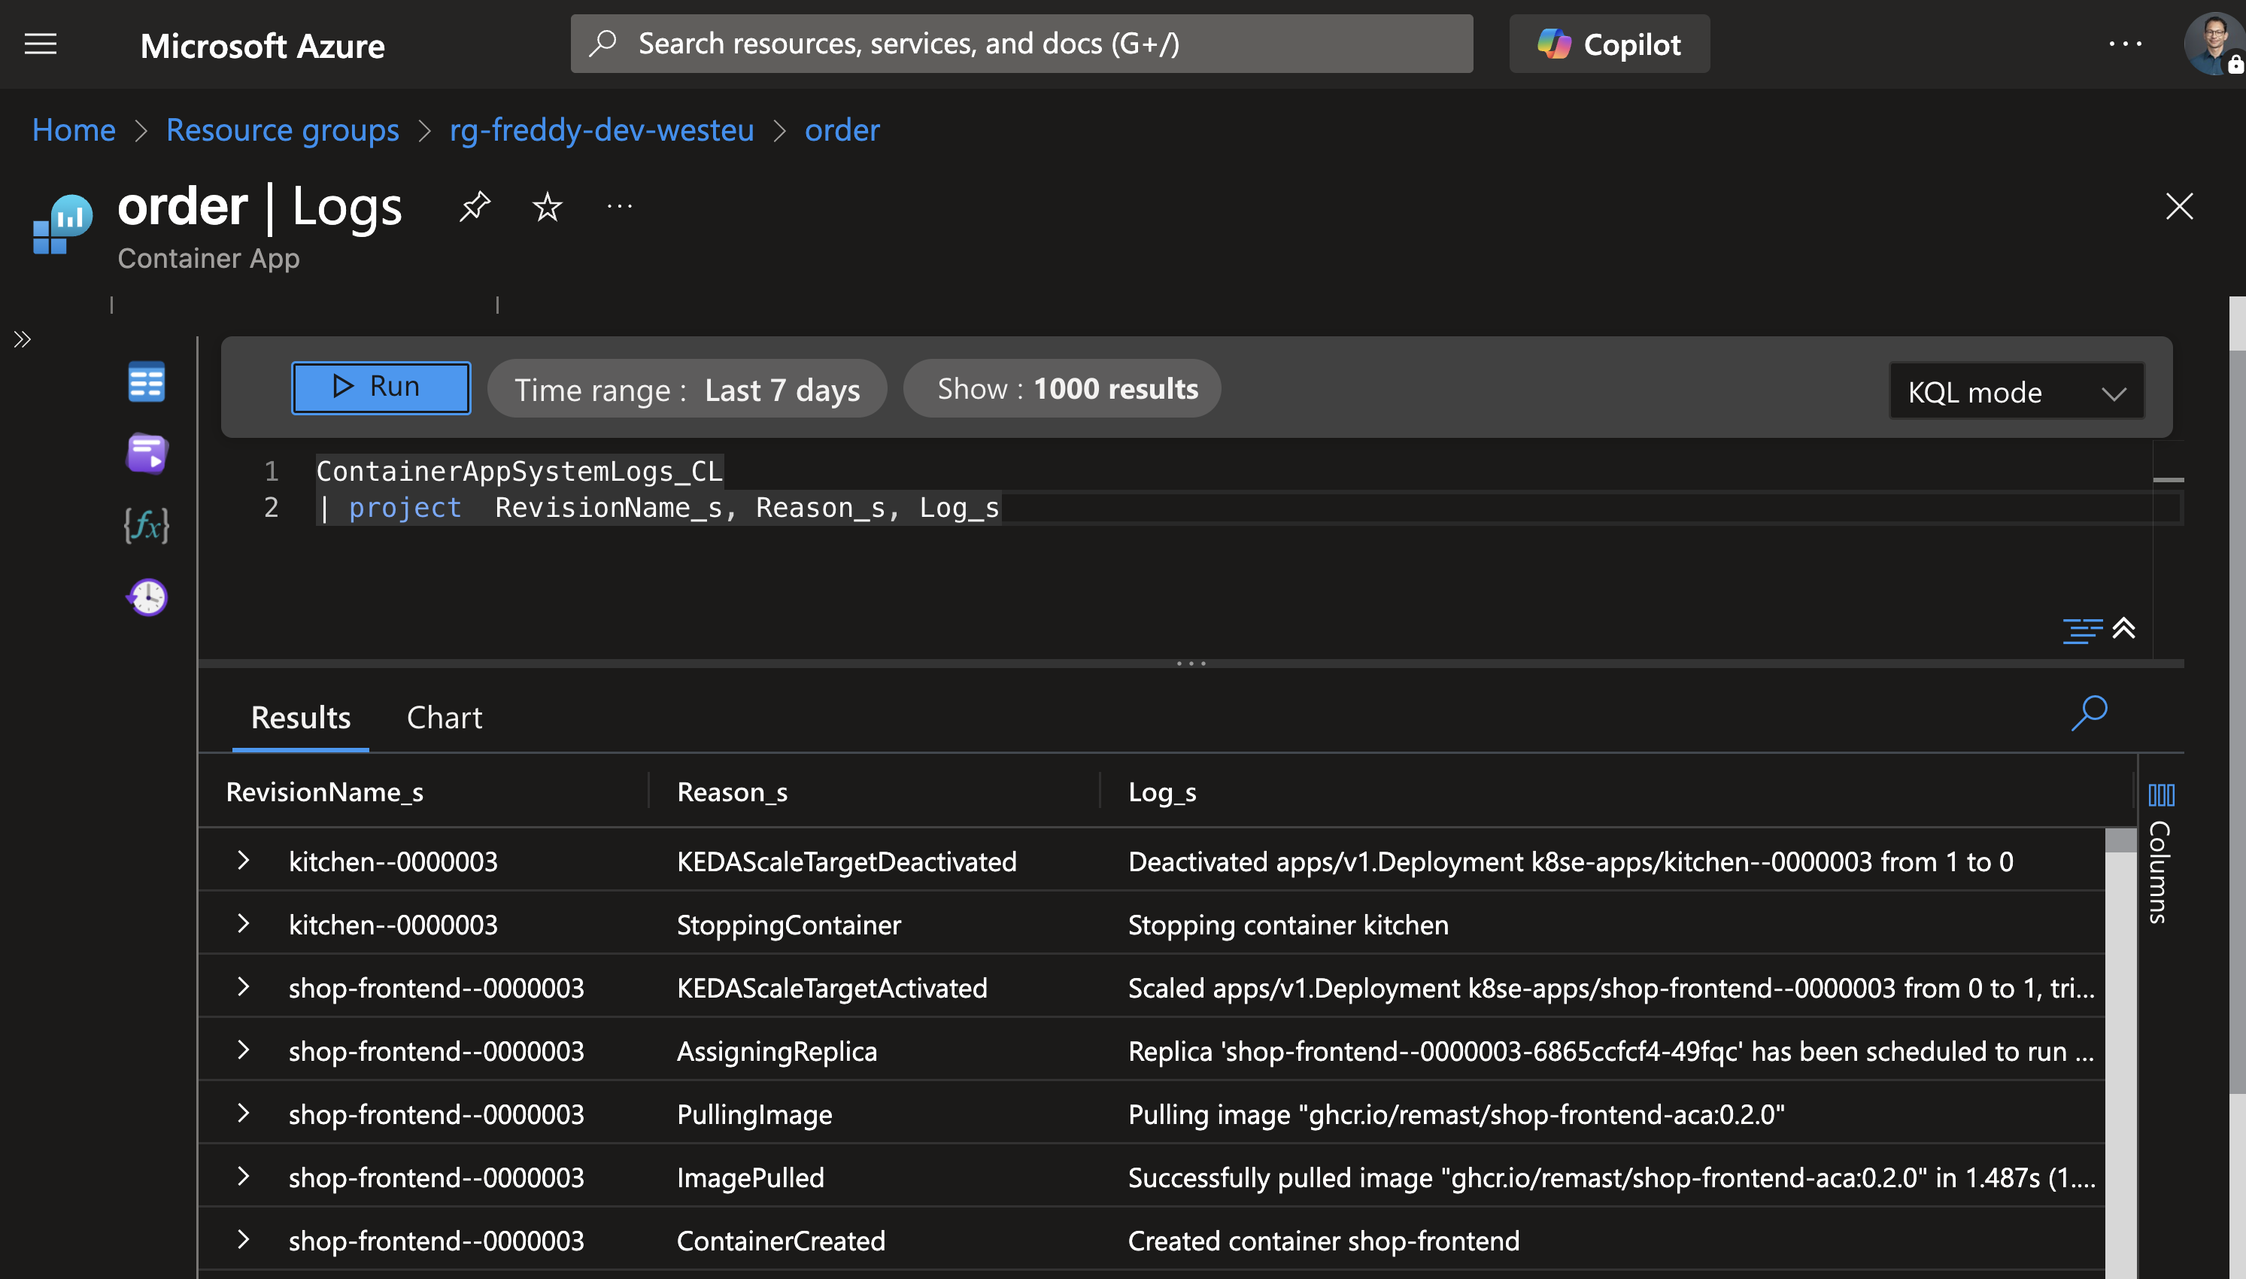Click the Container App resource icon
This screenshot has height=1279, width=2246.
coord(62,224)
